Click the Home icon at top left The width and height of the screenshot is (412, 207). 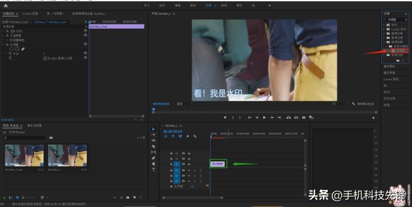tap(6, 6)
